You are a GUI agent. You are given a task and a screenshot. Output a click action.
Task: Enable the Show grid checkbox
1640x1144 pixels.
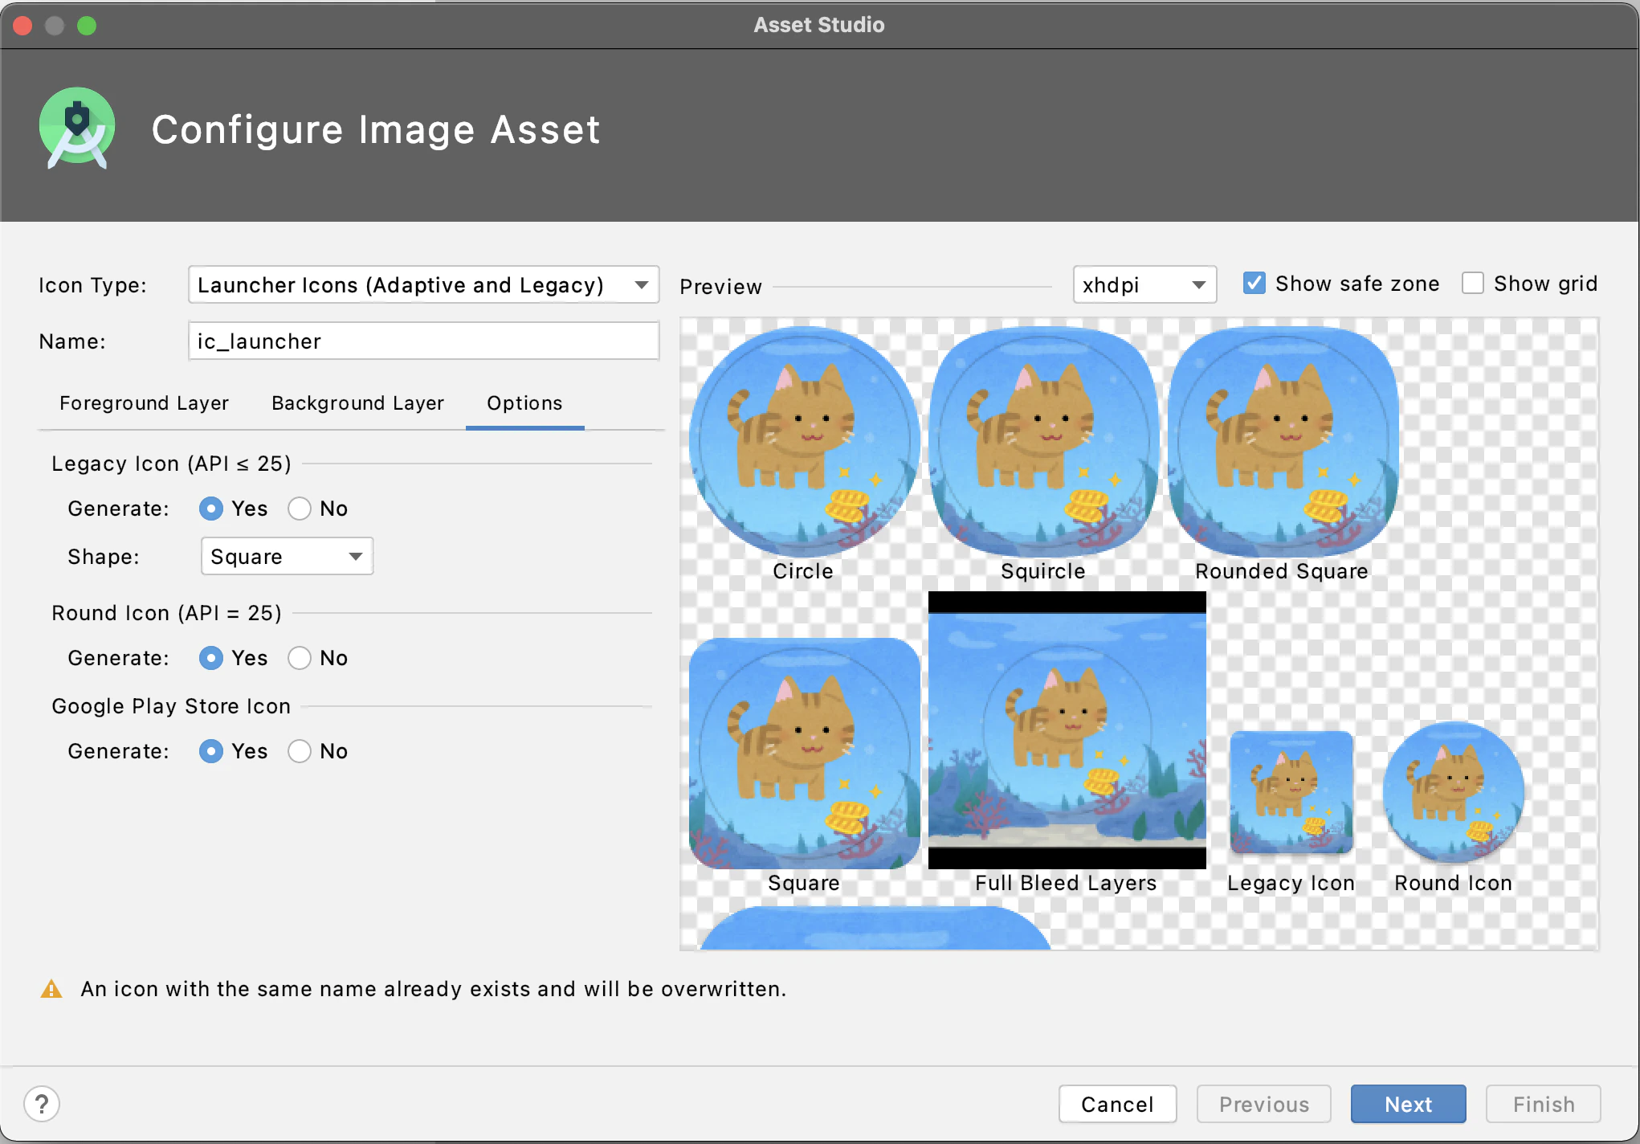pos(1472,283)
